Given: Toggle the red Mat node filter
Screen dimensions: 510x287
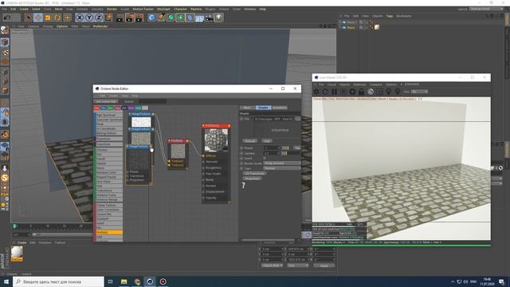Looking at the screenshot, I should (x=97, y=108).
